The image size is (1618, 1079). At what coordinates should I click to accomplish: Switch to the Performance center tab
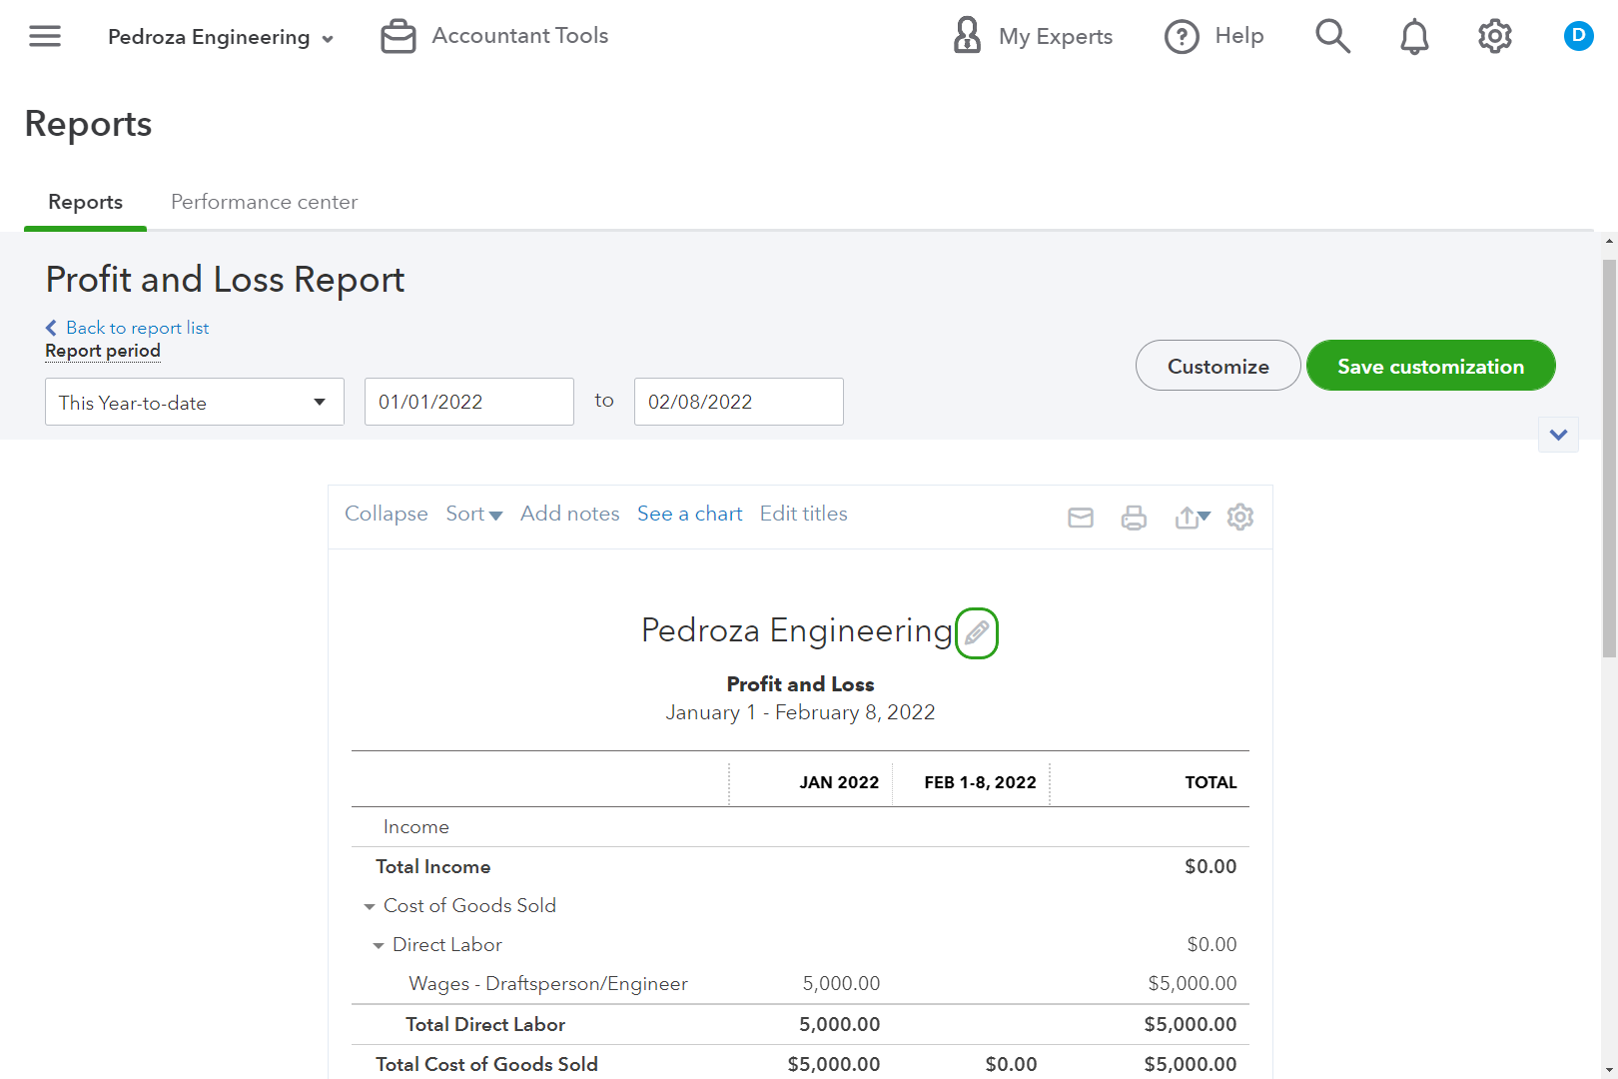(x=263, y=202)
